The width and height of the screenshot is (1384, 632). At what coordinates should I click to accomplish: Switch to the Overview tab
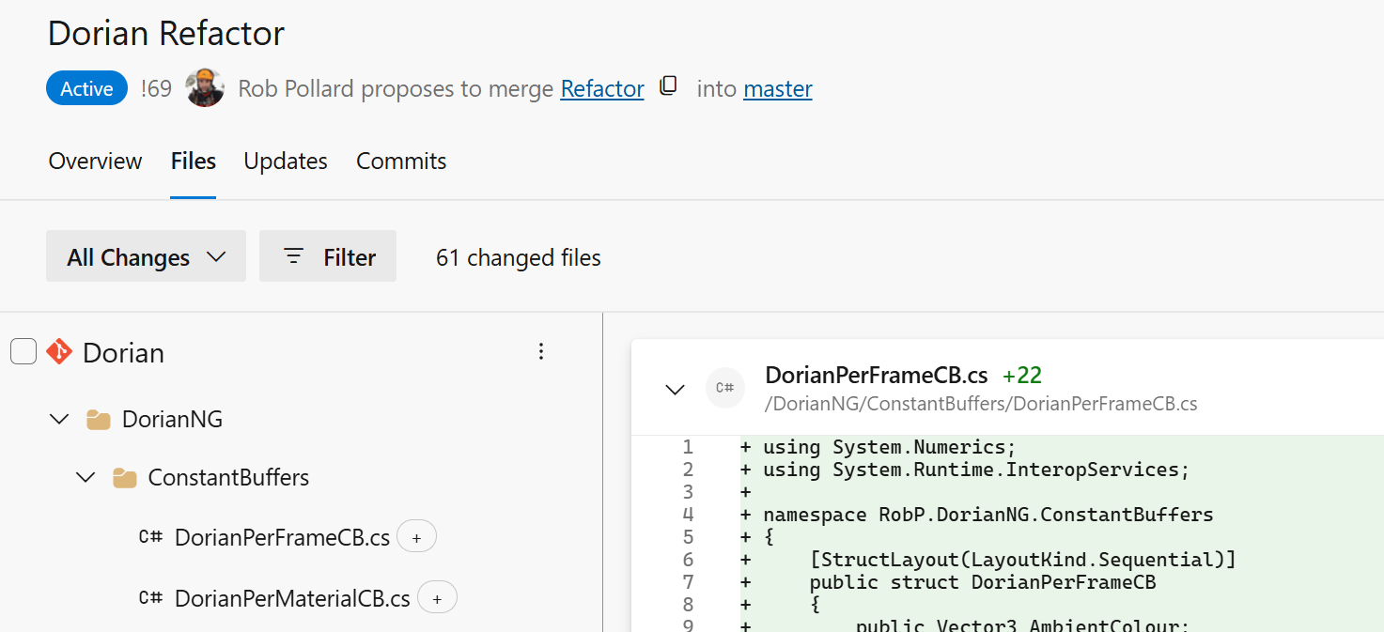pyautogui.click(x=95, y=162)
